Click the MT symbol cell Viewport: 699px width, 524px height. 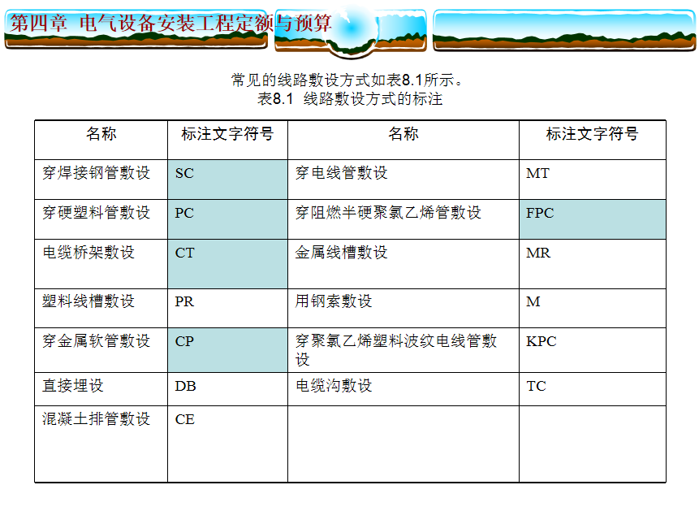(x=593, y=180)
